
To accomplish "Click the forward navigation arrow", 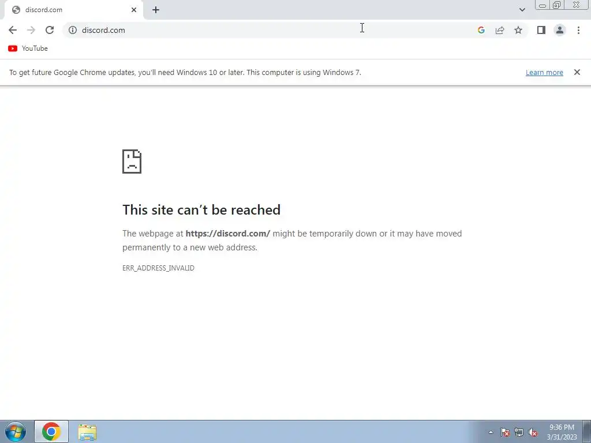I will (x=31, y=30).
